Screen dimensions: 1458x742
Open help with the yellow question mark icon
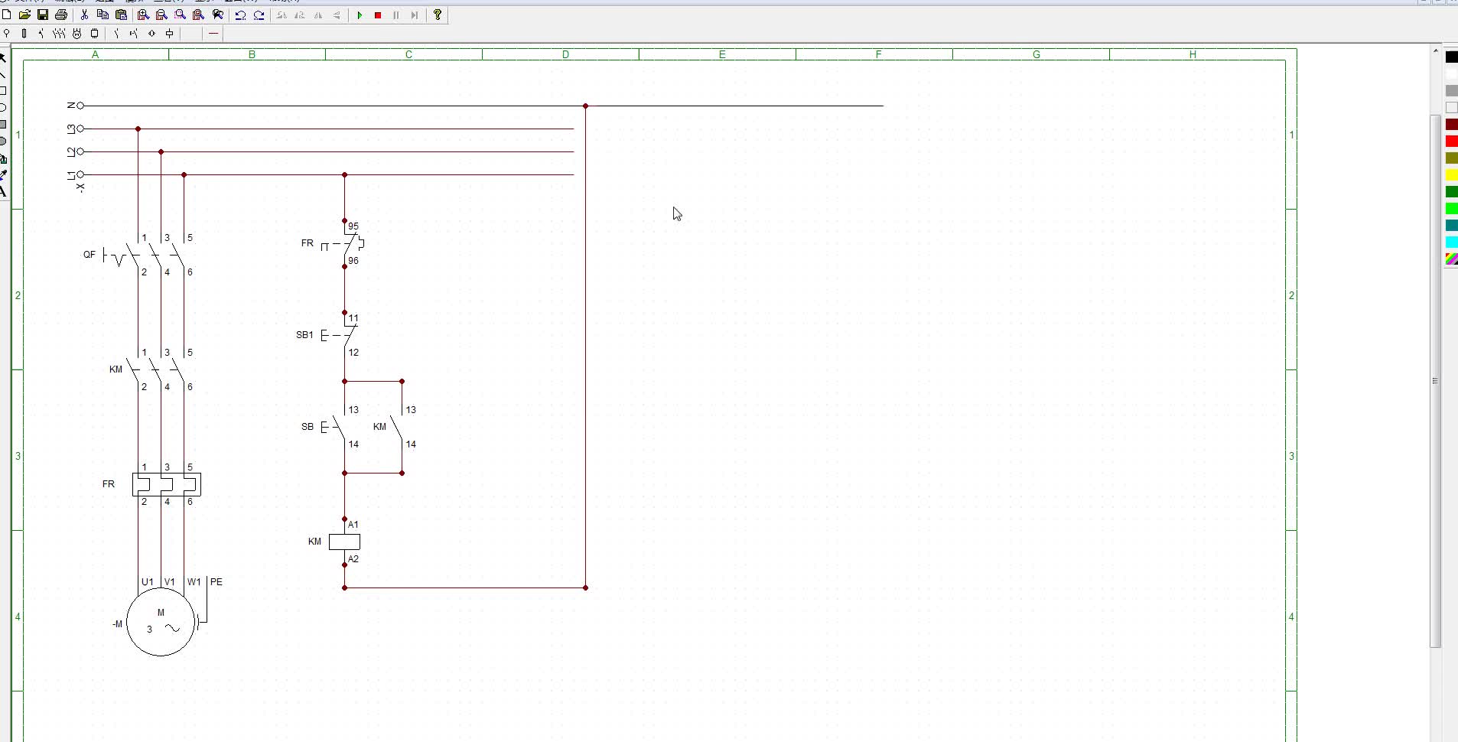(438, 15)
